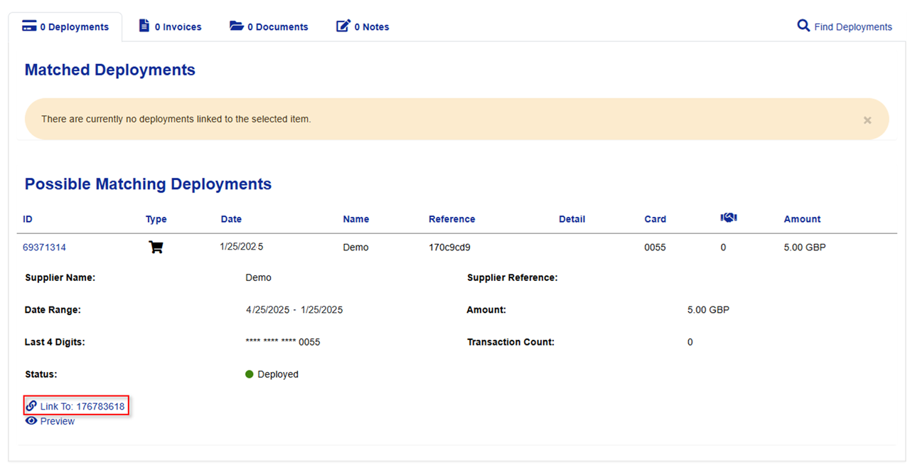The height and width of the screenshot is (468, 910).
Task: Click the folder icon on Documents tab
Action: coord(237,26)
